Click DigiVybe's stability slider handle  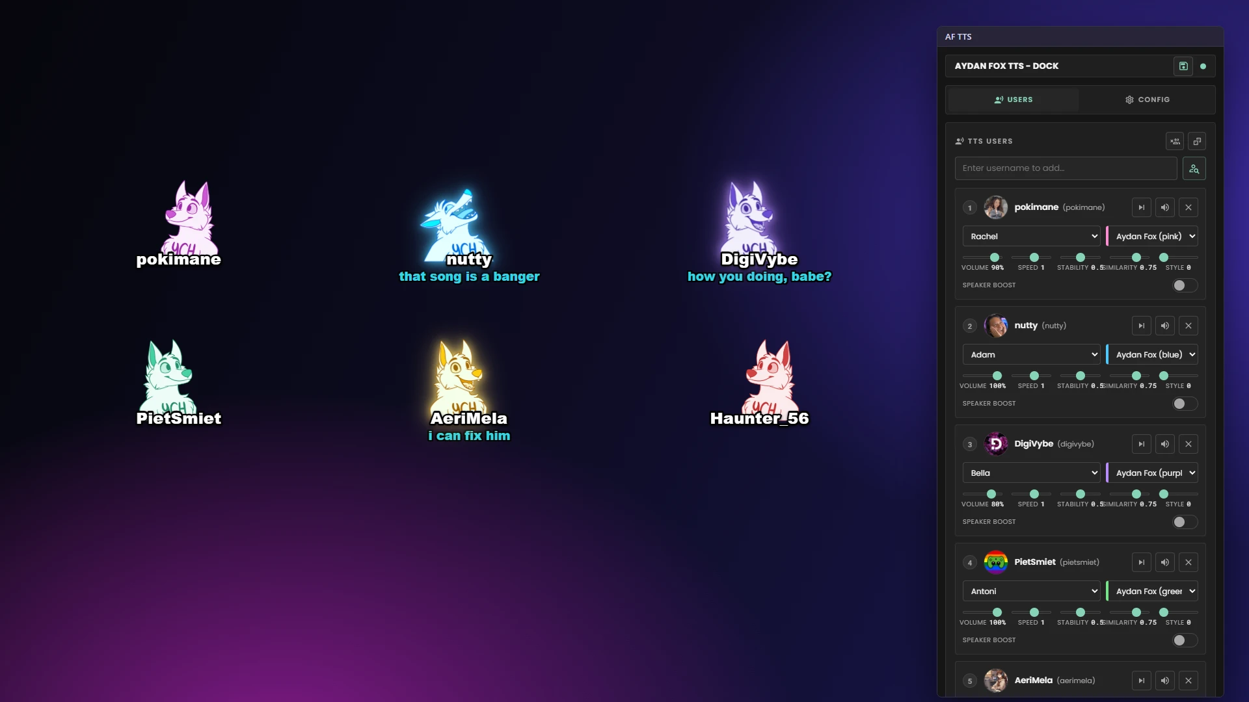coord(1081,494)
